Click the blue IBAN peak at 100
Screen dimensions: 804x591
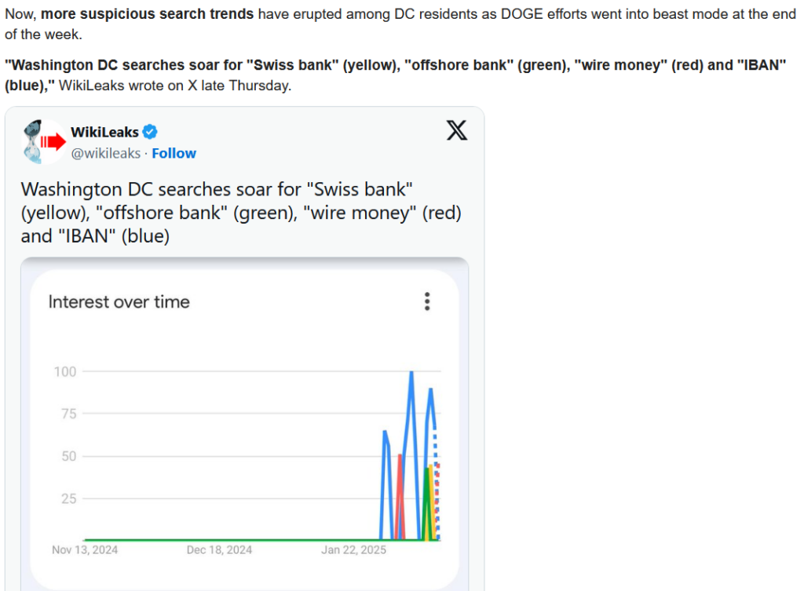[411, 374]
